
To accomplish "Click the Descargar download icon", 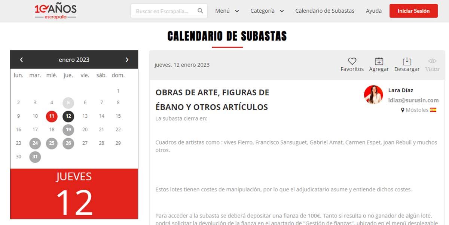I will coord(407,61).
